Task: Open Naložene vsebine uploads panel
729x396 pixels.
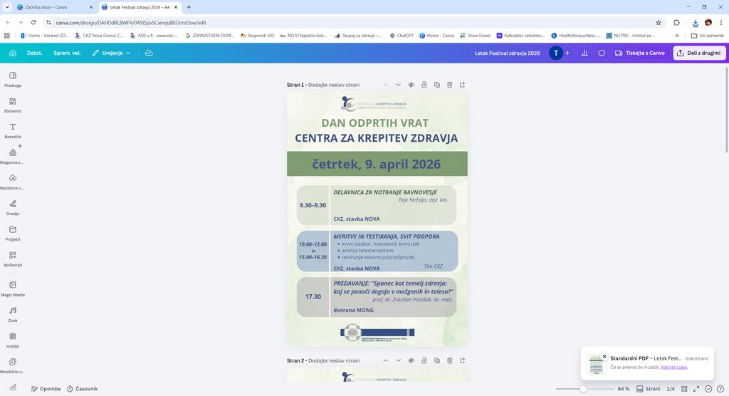Action: pos(13,181)
